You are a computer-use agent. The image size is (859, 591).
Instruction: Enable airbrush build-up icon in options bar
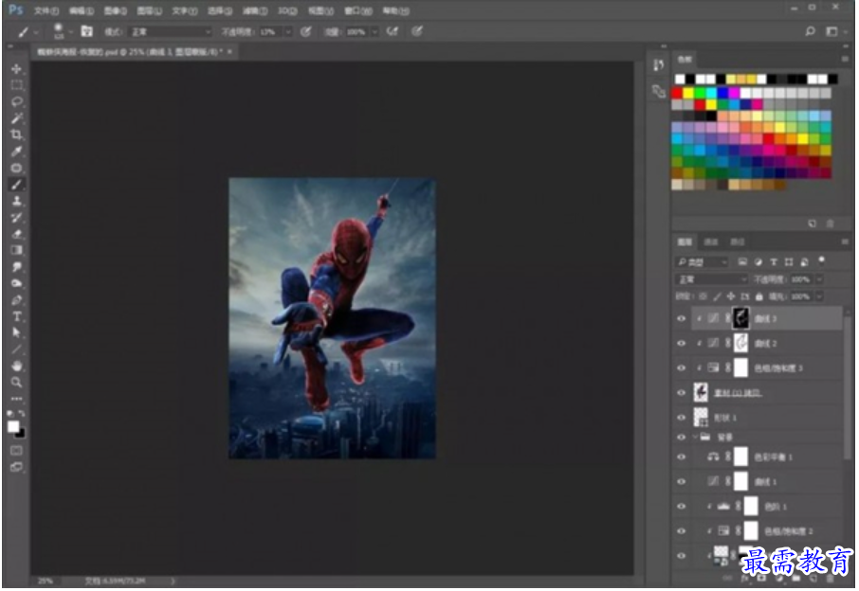pos(393,32)
